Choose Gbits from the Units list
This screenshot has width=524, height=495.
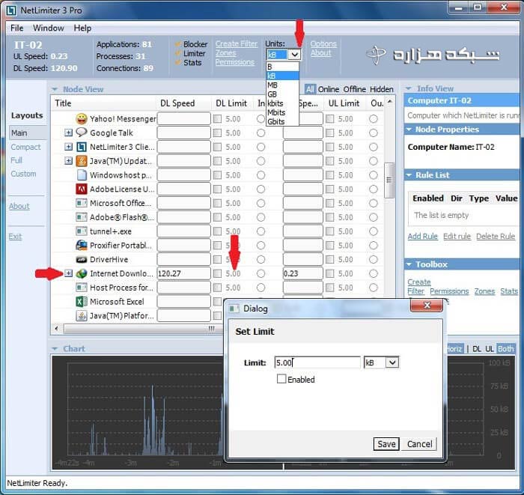[282, 121]
